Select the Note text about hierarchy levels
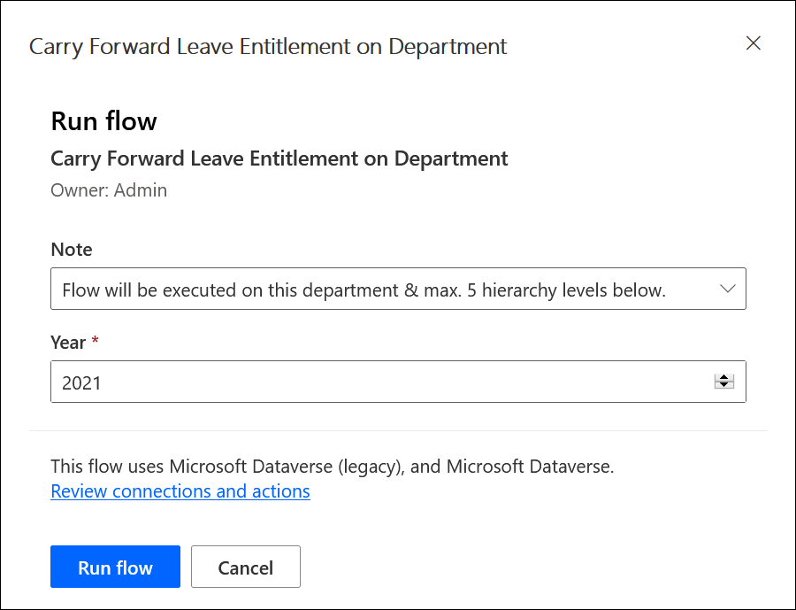 pyautogui.click(x=363, y=290)
